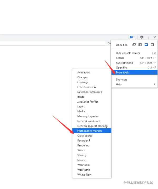Open the Rendering tool
This screenshot has width=158, height=189.
(92, 145)
